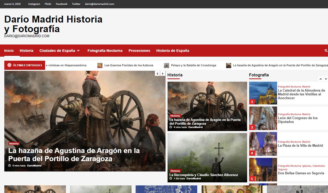The height and width of the screenshot is (193, 328).
Task: Open León del Congreso de los Diputados title
Action: pos(298,120)
